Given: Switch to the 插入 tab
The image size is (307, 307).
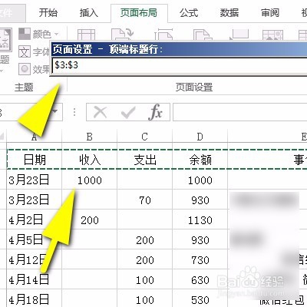Looking at the screenshot, I should pyautogui.click(x=88, y=13).
